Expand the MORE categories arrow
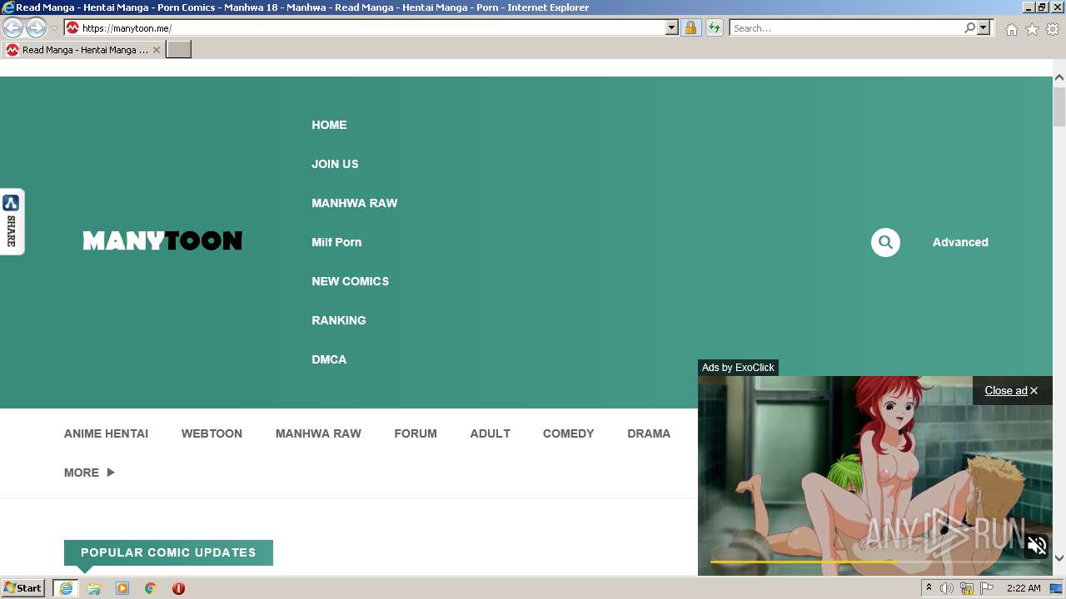This screenshot has height=599, width=1066. tap(111, 473)
